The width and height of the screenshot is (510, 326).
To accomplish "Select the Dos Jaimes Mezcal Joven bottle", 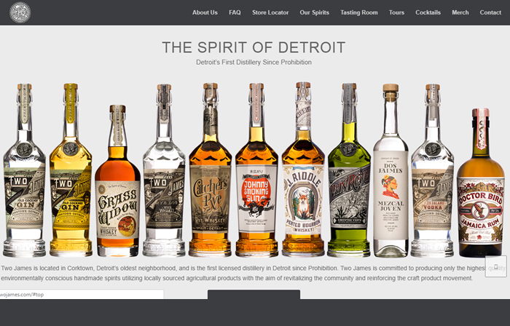I will point(391,170).
